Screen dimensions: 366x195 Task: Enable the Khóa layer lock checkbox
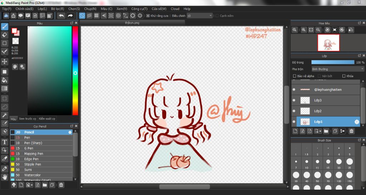343,76
